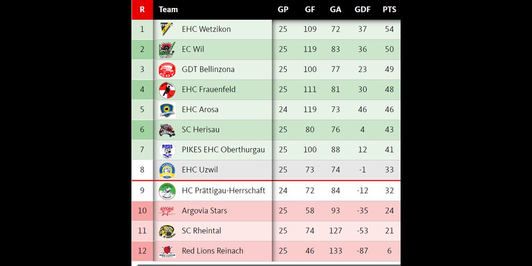
Task: Sort table by the PTS column header
Action: pyautogui.click(x=389, y=10)
